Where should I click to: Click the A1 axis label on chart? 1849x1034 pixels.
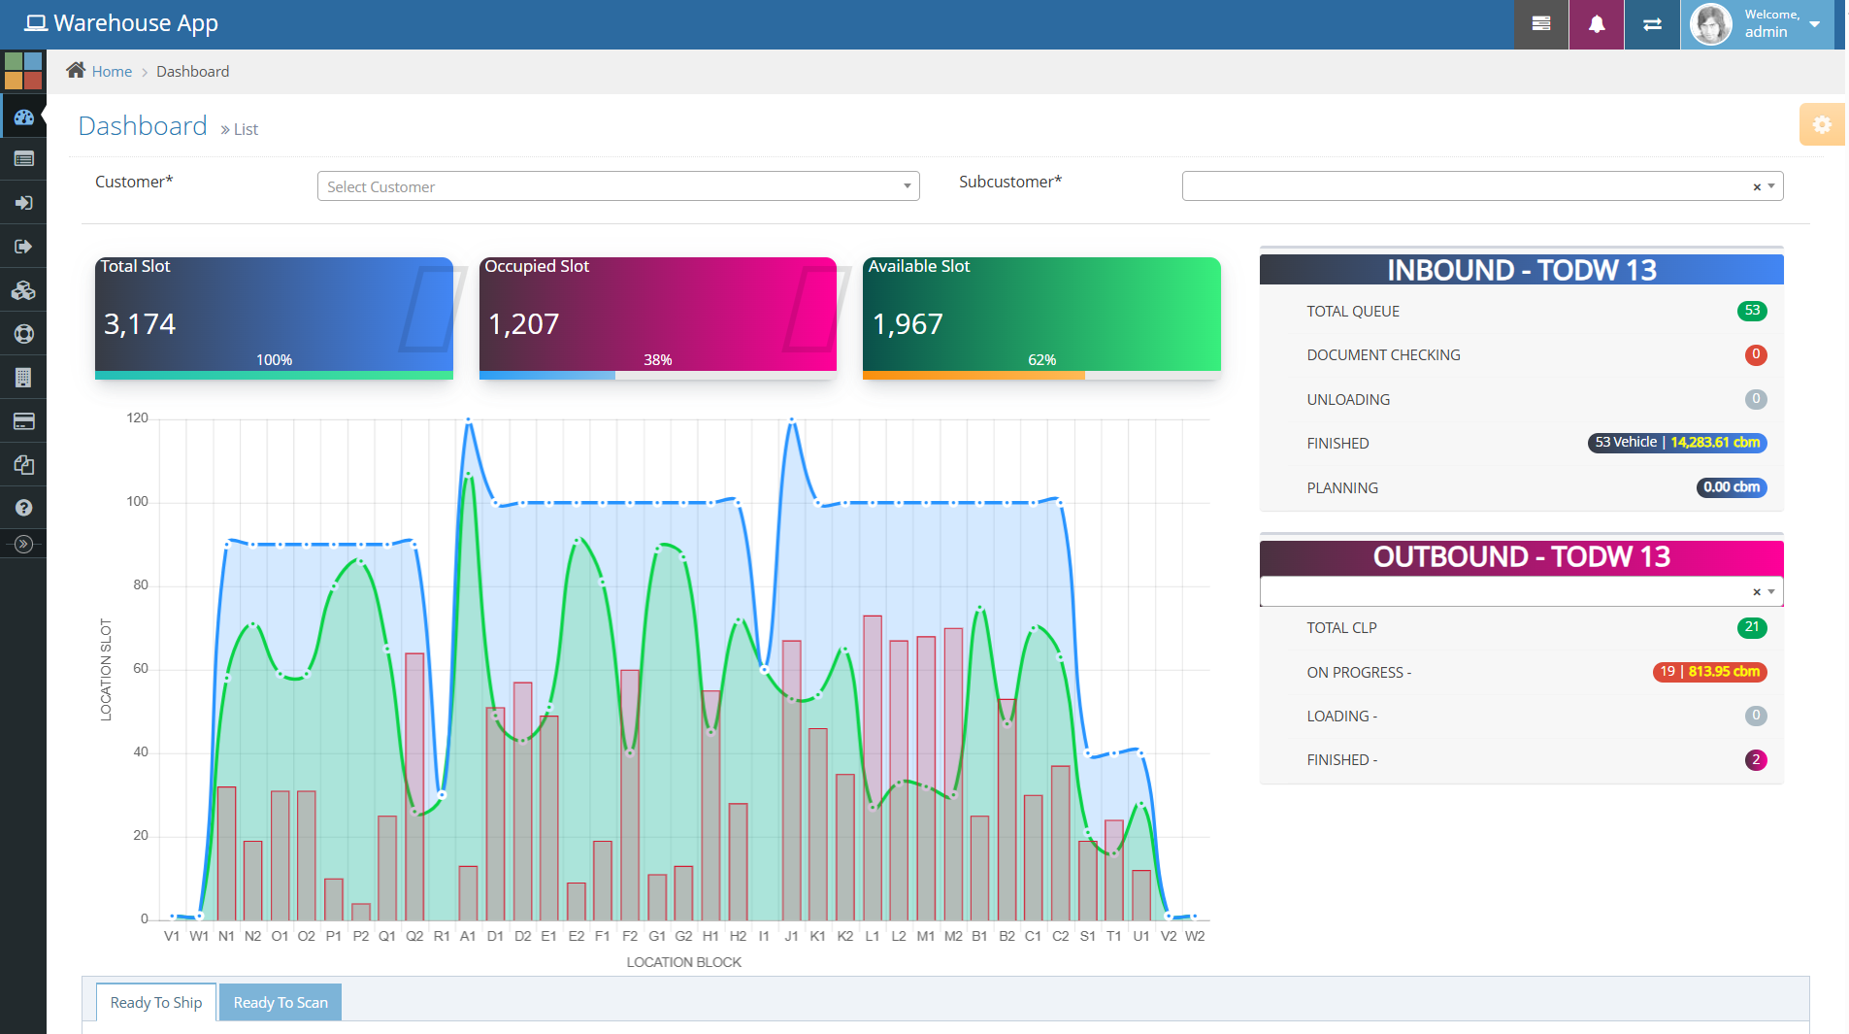point(468,936)
